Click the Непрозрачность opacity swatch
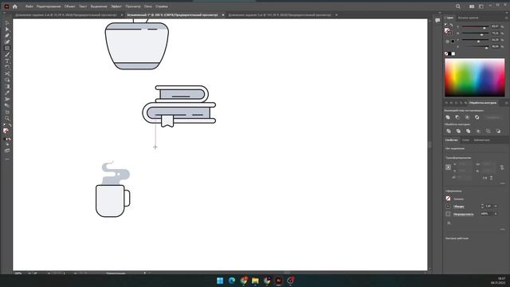Screen dimensions: 510x287 point(448,214)
